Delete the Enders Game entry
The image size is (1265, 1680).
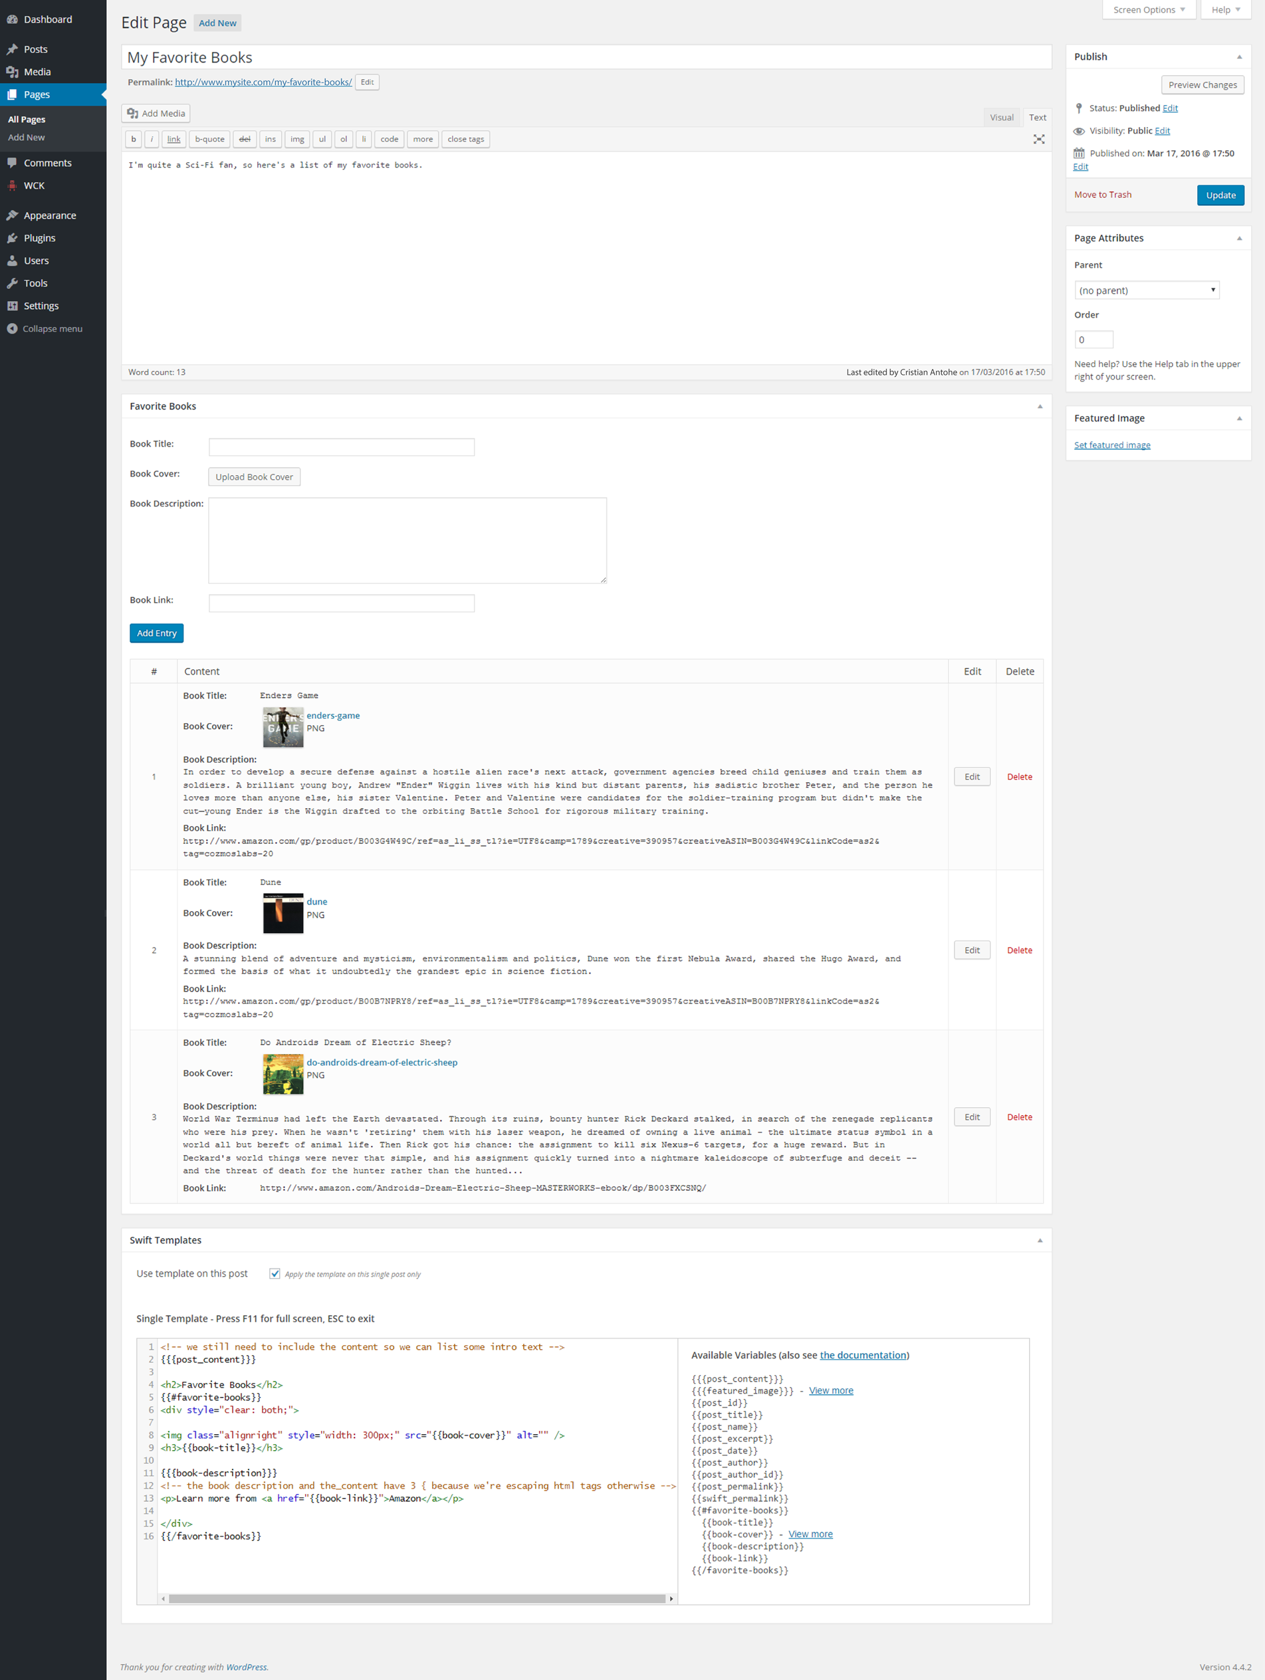point(1020,777)
